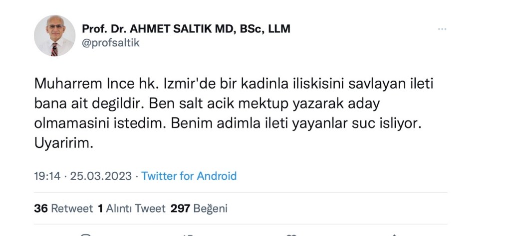This screenshot has width=511, height=236.
Task: Open Ahmet Saltik's profile photo
Action: click(x=54, y=35)
